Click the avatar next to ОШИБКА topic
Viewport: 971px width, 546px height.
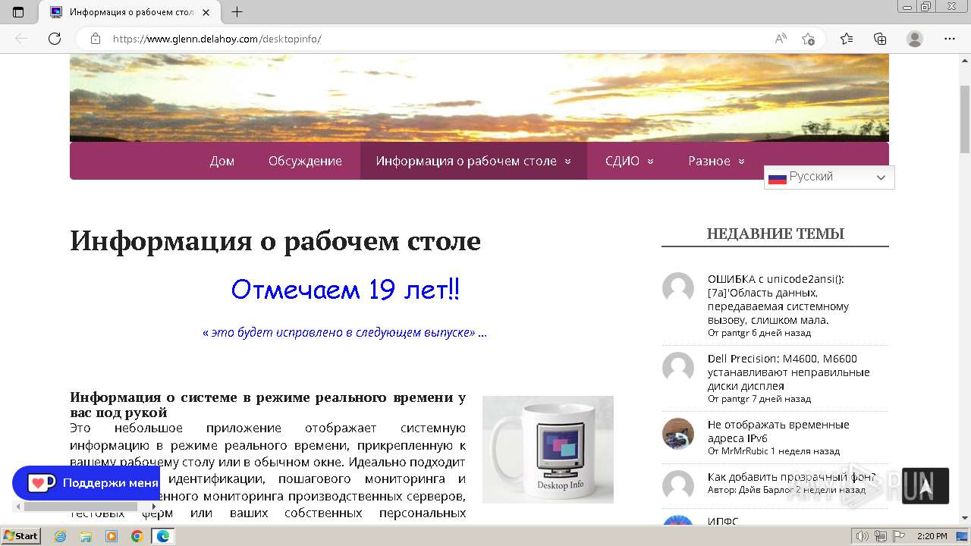678,288
